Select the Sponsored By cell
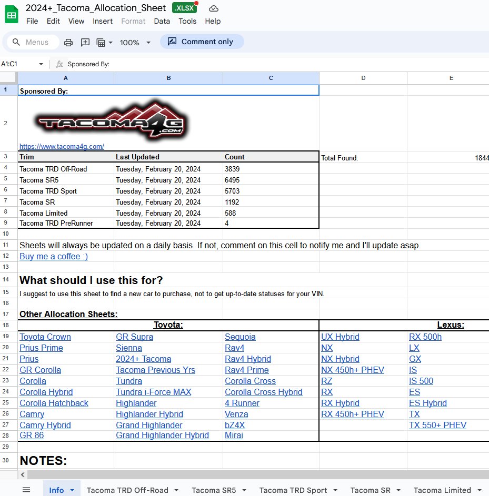This screenshot has width=489, height=496. click(x=168, y=90)
